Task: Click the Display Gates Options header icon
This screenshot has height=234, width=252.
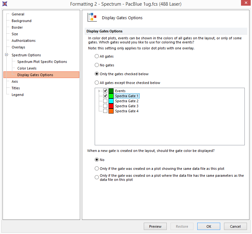Action: point(92,17)
